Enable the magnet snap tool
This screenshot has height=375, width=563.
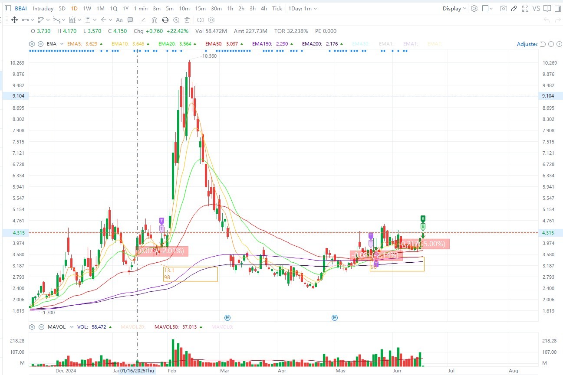[x=154, y=20]
